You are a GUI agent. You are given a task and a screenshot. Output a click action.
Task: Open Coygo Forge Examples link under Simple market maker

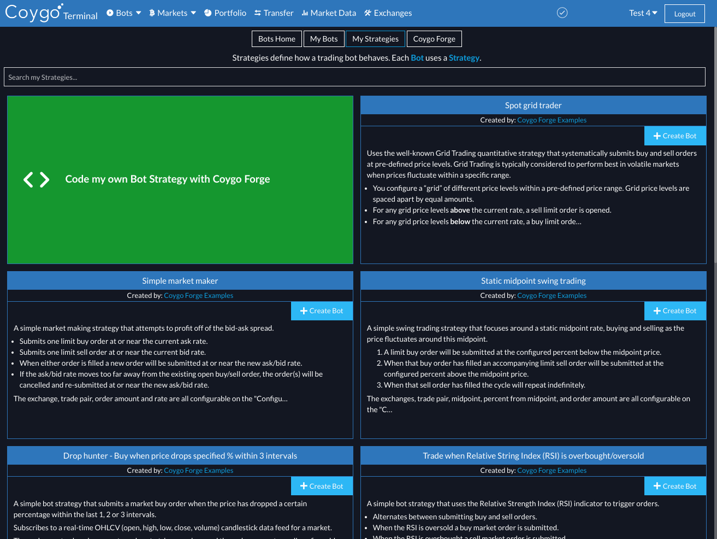click(198, 295)
